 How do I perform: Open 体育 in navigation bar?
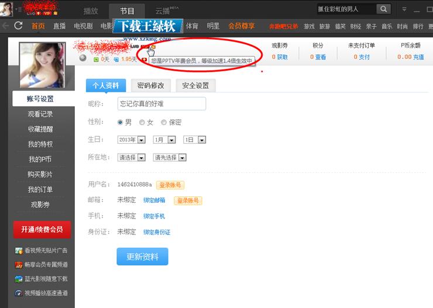pos(192,26)
